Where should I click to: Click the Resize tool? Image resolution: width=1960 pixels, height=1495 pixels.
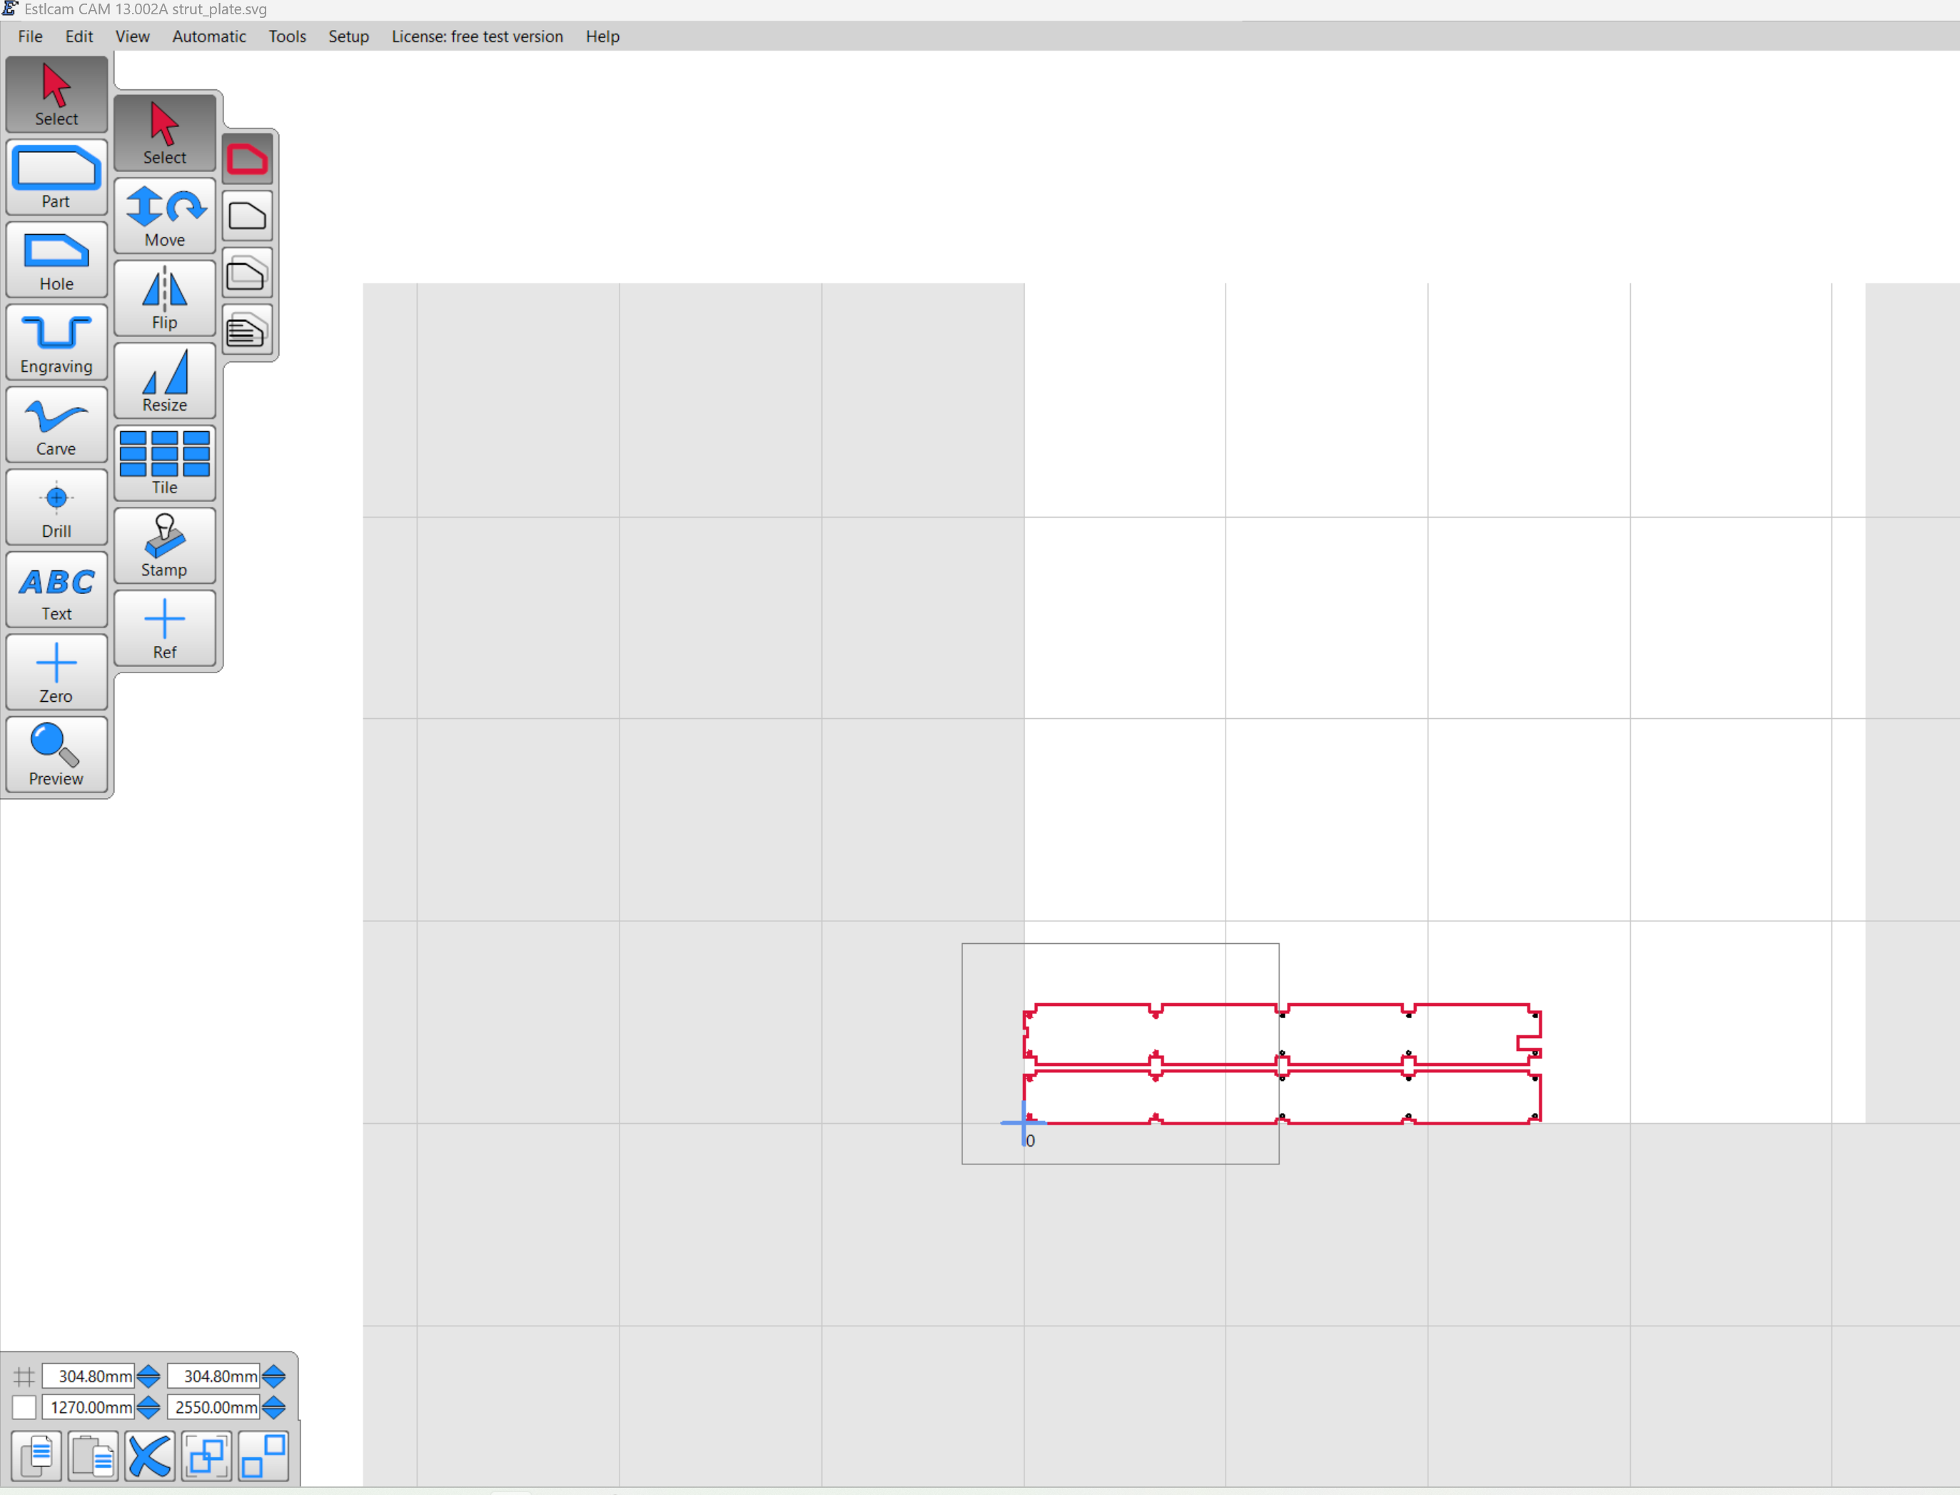pyautogui.click(x=165, y=381)
